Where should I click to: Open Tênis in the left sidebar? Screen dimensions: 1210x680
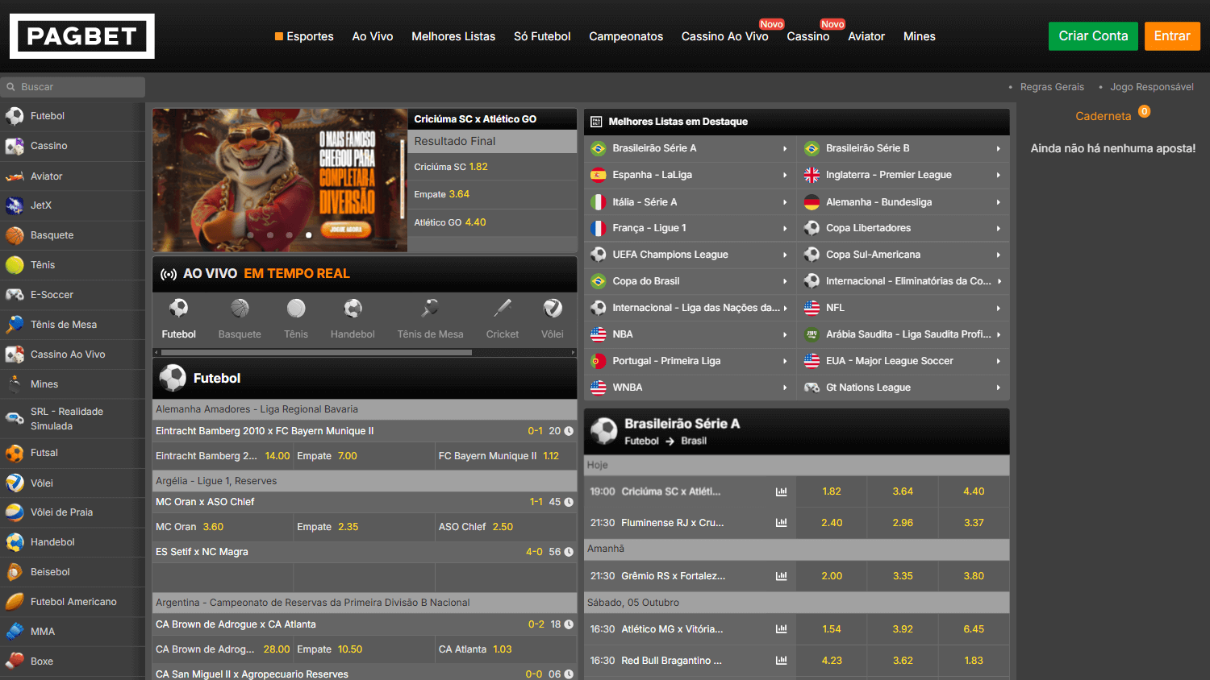[73, 265]
